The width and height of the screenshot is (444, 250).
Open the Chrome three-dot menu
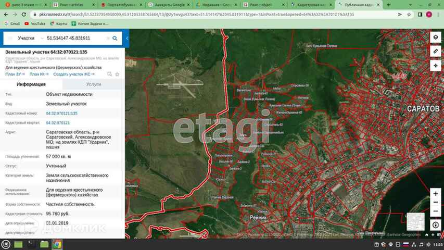pos(438,15)
